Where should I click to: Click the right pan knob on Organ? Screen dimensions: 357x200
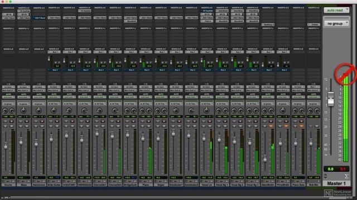point(165,111)
